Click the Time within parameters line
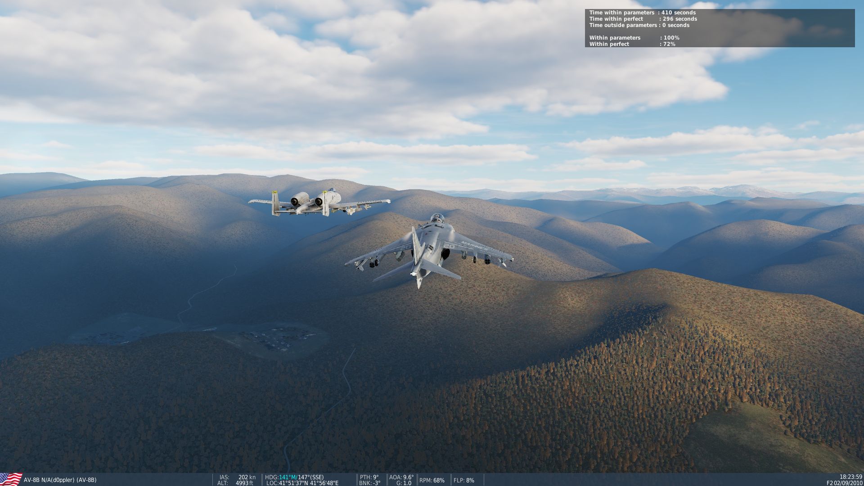Image resolution: width=864 pixels, height=486 pixels. (x=642, y=13)
